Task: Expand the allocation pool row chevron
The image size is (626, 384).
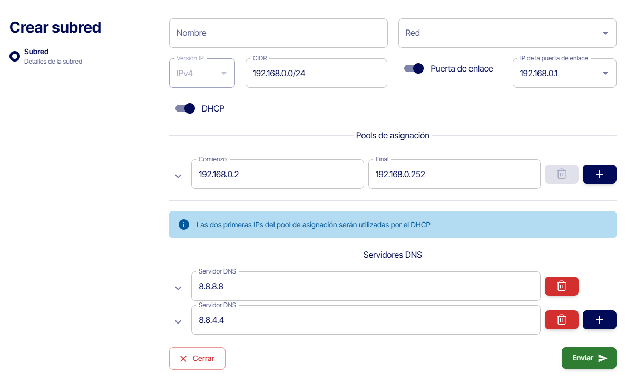Action: point(178,176)
